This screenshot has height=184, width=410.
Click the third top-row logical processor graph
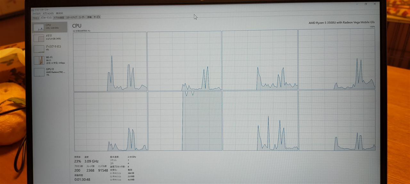[x=260, y=60]
